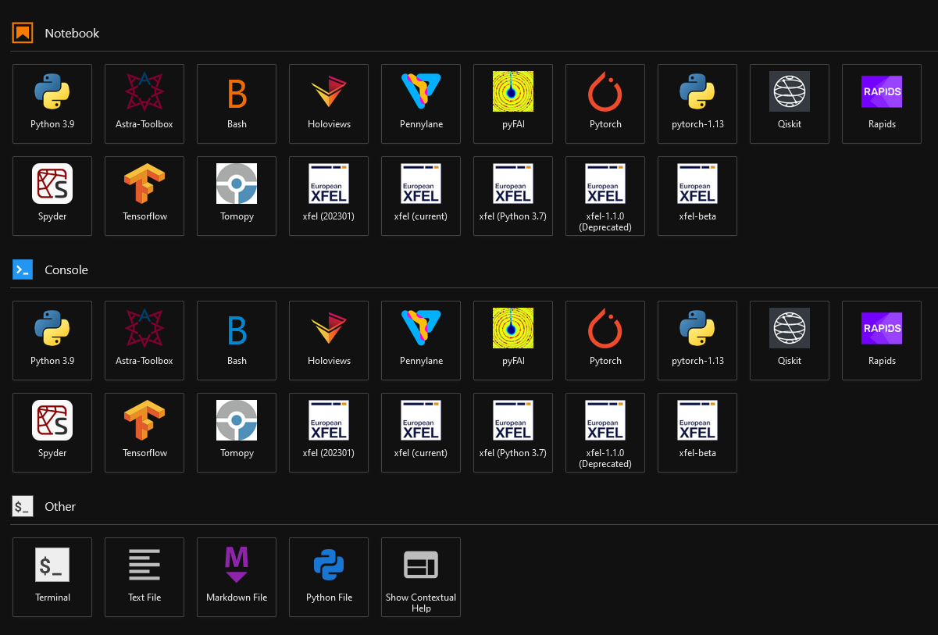Open Astra-Toolbox notebook kernel
Screen dimensions: 938x635
coord(144,103)
